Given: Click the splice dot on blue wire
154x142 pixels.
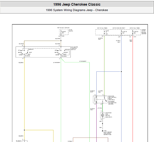Looking at the screenshot, I should coord(121,72).
